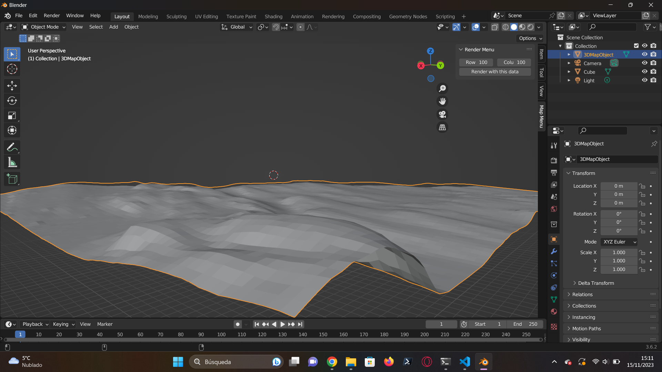Disable Cube in renders camera icon

[x=653, y=72]
